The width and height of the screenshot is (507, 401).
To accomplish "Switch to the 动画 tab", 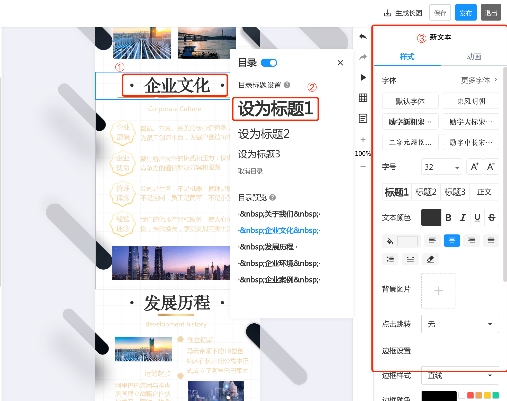I will pos(474,57).
